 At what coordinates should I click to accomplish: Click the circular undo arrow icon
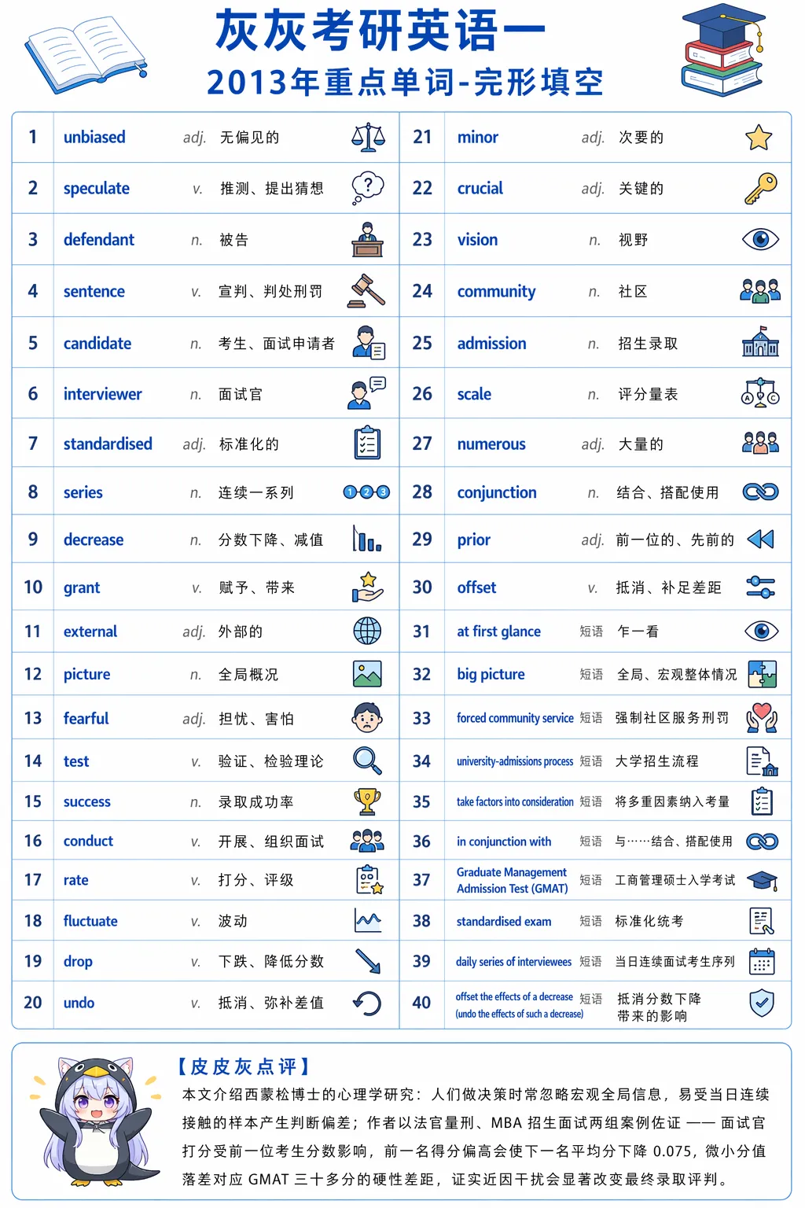tap(367, 1003)
